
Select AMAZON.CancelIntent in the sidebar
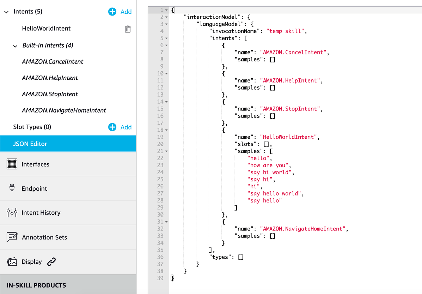53,61
